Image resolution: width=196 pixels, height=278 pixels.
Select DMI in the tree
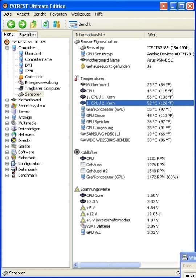coord(28,65)
